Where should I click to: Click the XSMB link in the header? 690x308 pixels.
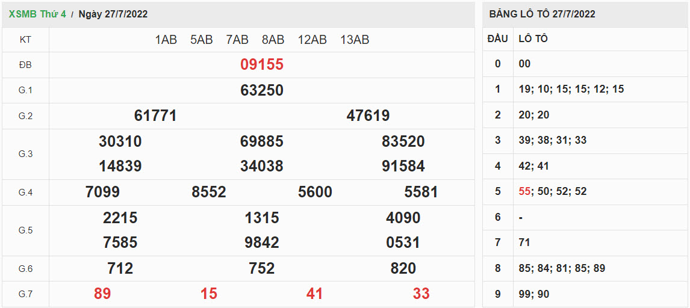tap(22, 14)
